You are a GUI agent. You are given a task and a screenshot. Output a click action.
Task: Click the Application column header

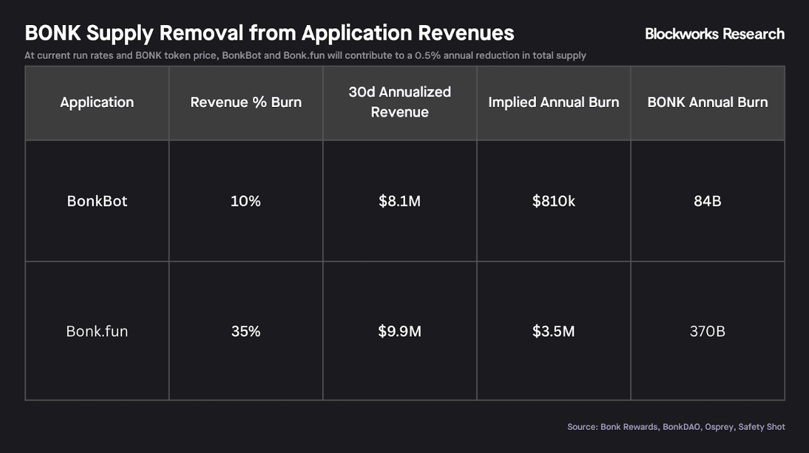[97, 102]
